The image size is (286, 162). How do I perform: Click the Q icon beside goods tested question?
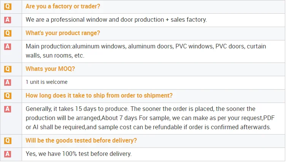pyautogui.click(x=8, y=141)
